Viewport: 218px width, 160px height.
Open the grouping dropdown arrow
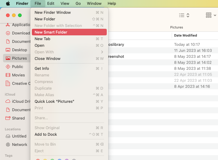(215, 15)
